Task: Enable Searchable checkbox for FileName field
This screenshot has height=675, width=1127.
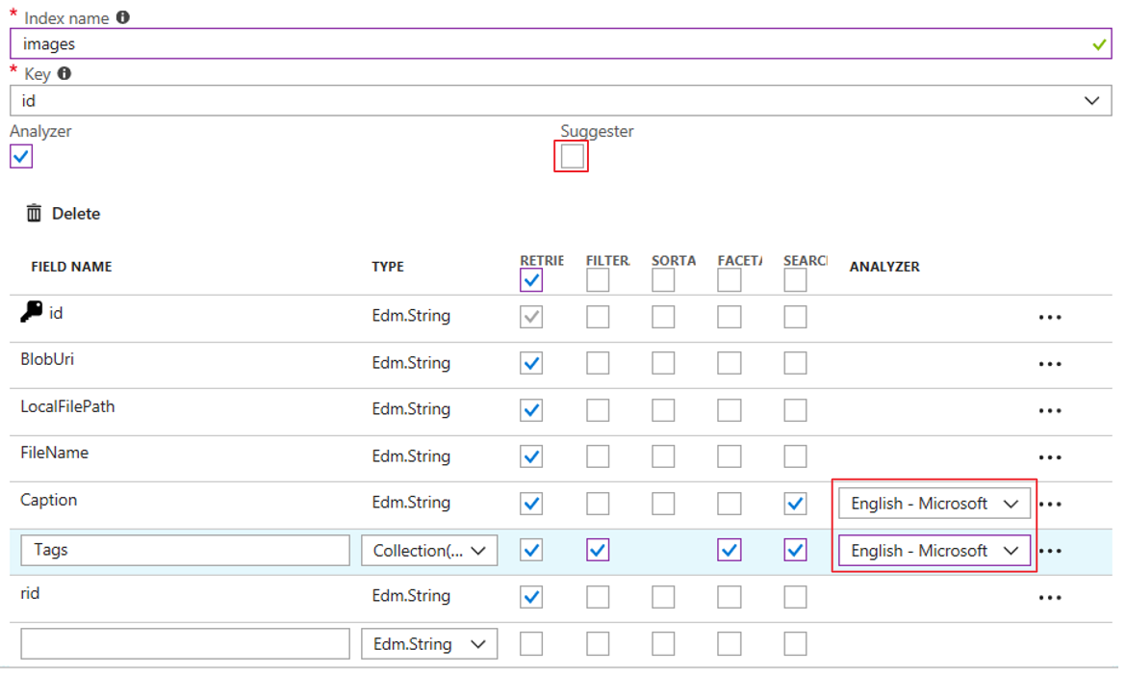Action: (x=795, y=456)
